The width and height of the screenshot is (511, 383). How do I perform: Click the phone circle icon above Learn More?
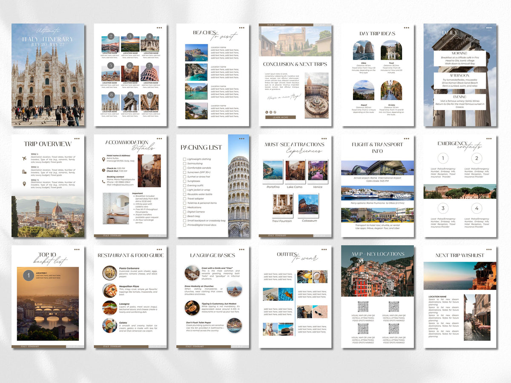(x=267, y=112)
